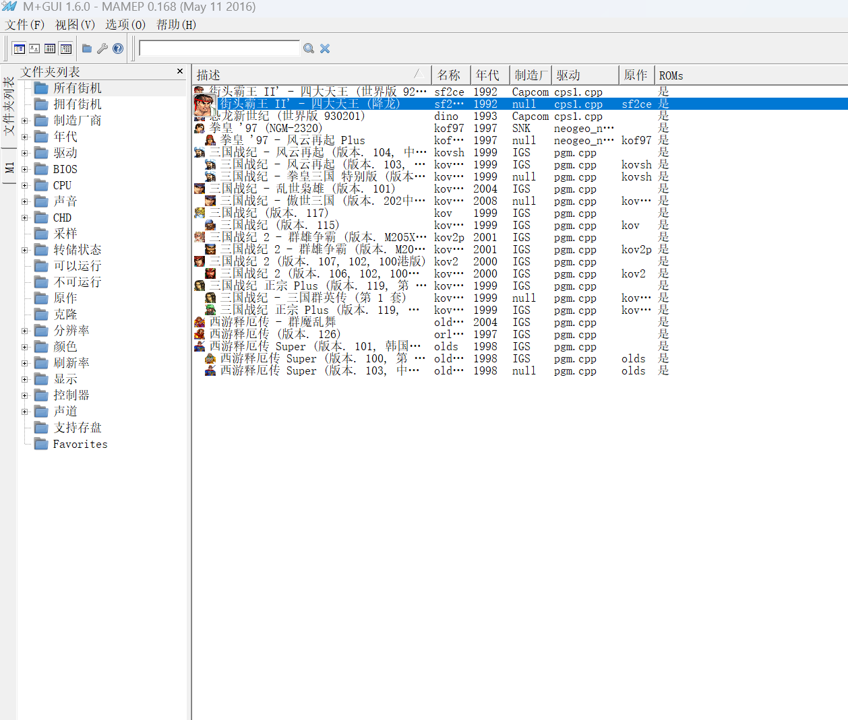
Task: Switch to list view toolbar icon
Action: click(x=50, y=48)
